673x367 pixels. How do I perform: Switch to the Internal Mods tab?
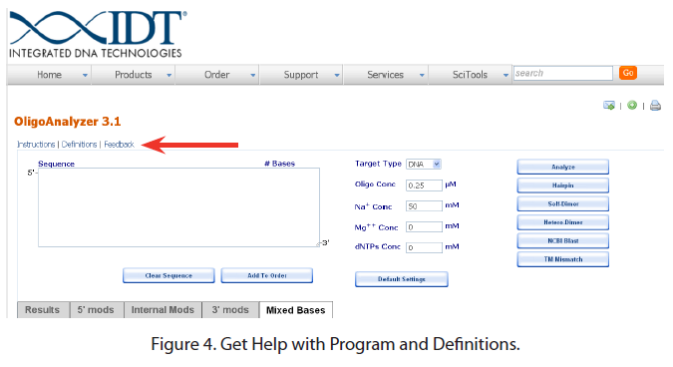click(163, 310)
